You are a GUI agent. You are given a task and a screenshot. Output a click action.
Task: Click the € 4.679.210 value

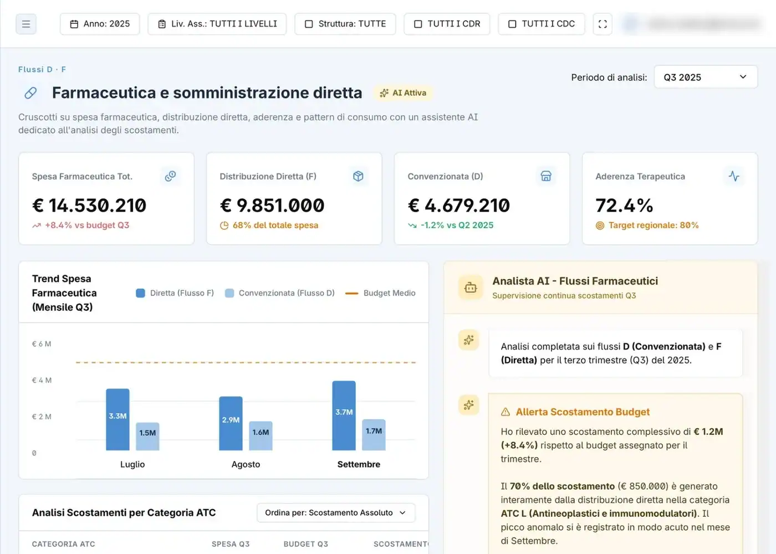pos(459,206)
